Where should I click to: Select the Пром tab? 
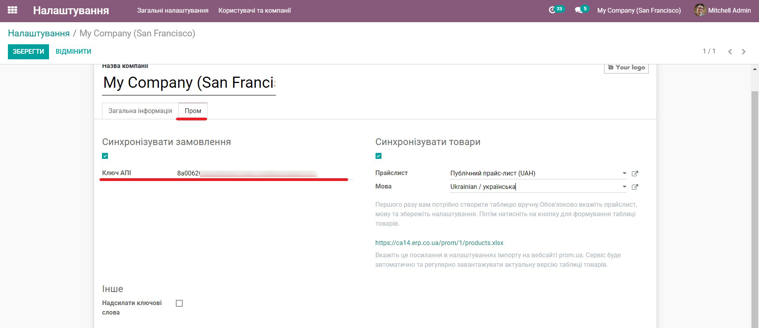(x=193, y=111)
